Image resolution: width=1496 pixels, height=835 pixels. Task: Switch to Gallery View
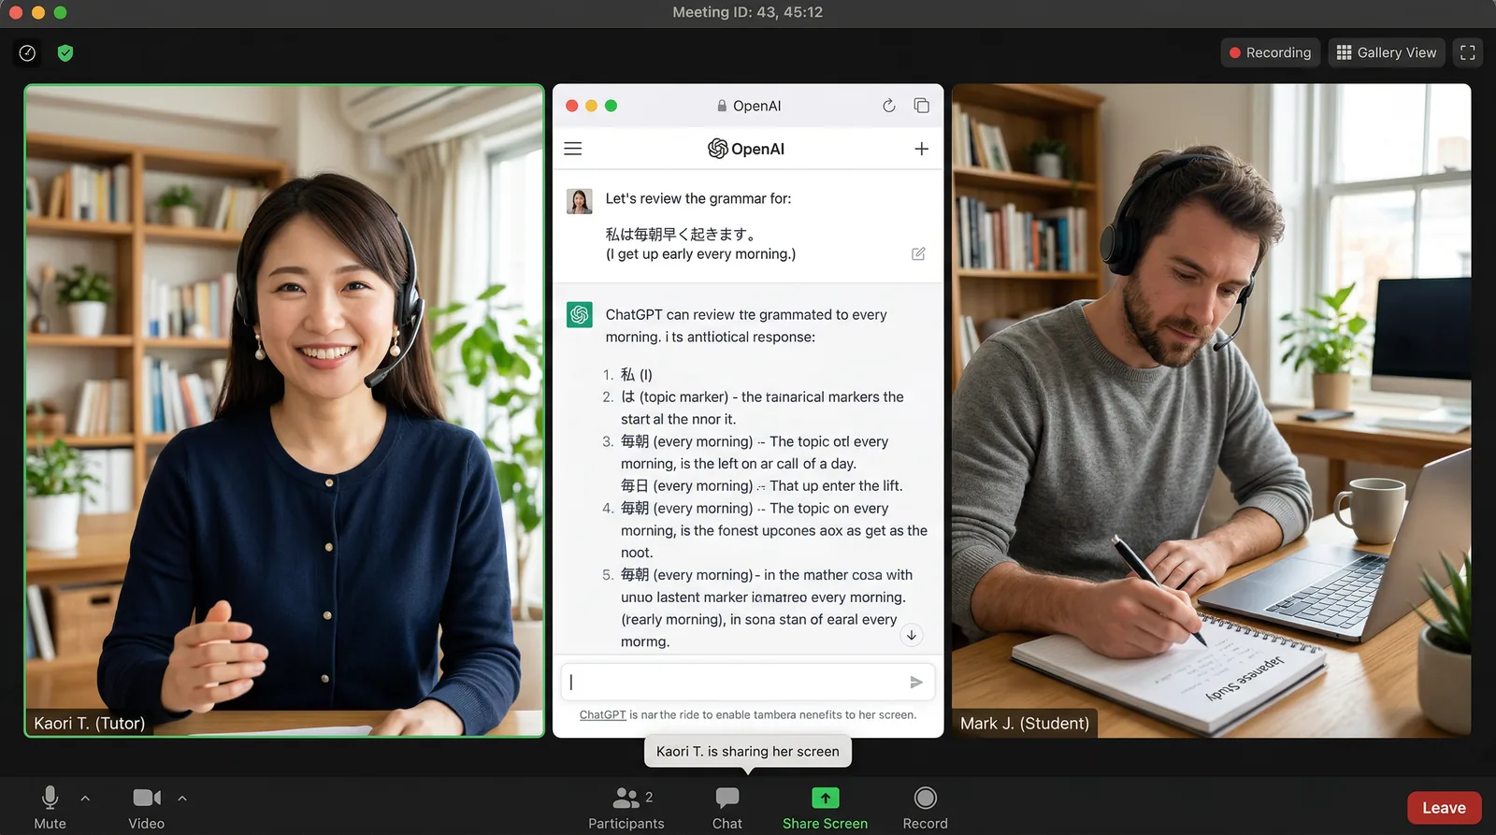click(x=1387, y=53)
